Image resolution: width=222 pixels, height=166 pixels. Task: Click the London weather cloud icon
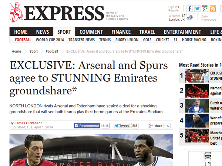pyautogui.click(x=190, y=17)
